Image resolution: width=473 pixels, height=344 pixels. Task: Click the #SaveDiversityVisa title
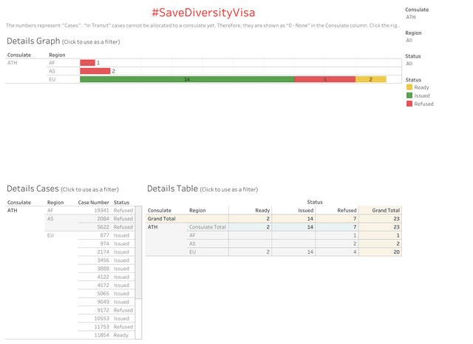(x=203, y=13)
